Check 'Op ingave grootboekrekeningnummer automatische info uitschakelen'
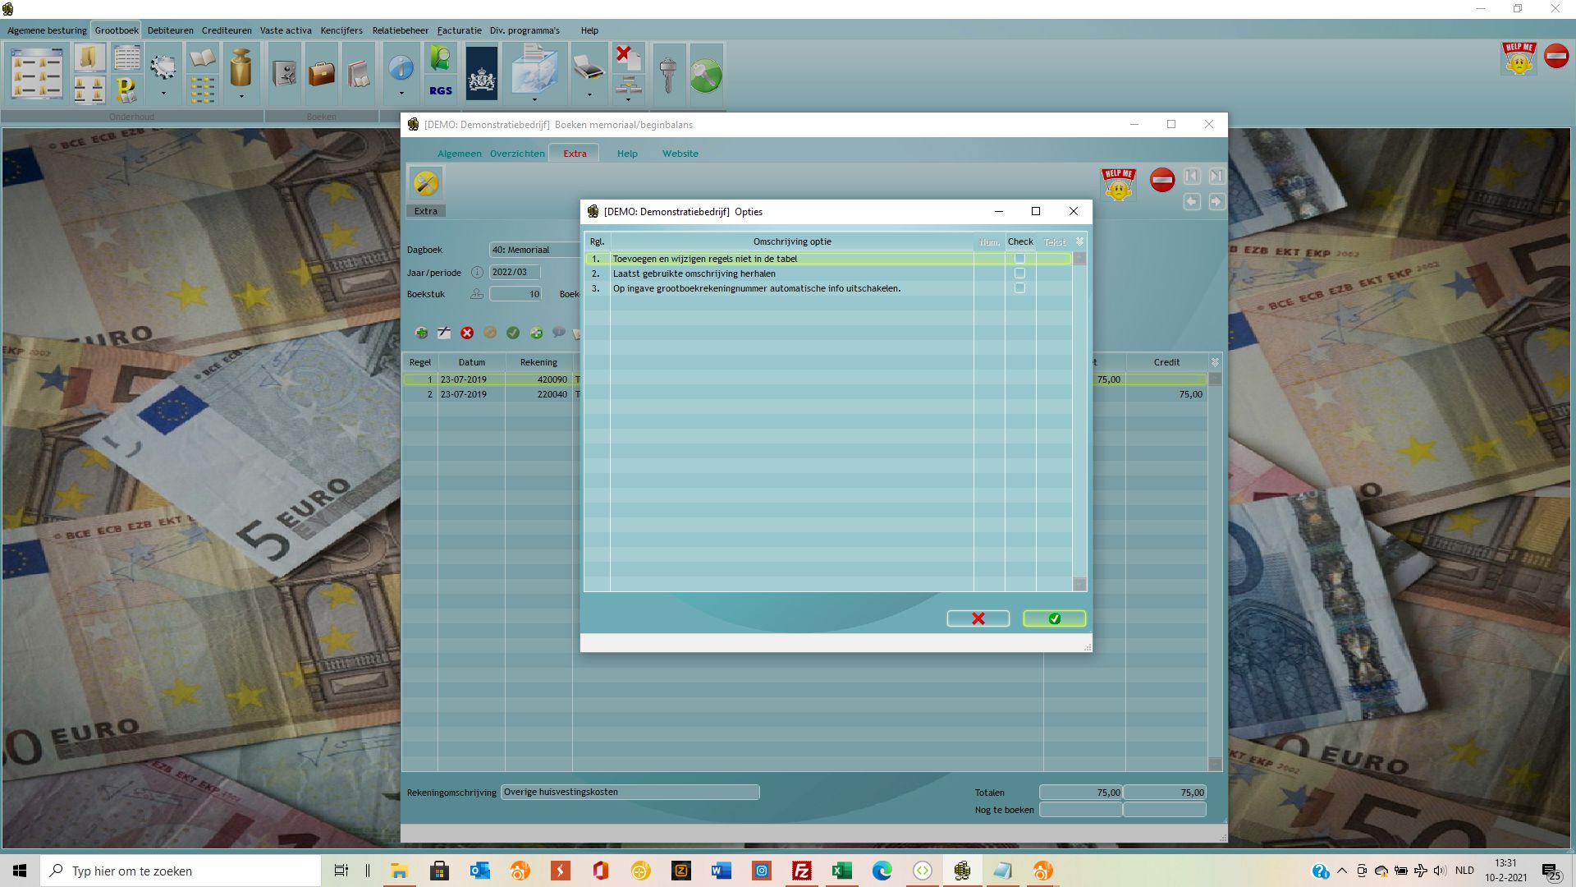Image resolution: width=1576 pixels, height=887 pixels. [1019, 288]
